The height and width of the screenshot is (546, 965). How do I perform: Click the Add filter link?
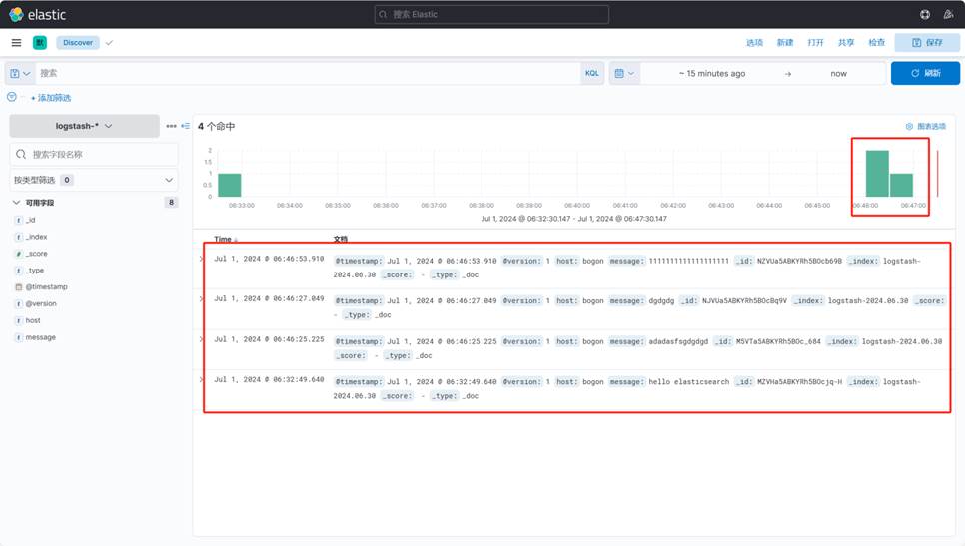click(51, 98)
